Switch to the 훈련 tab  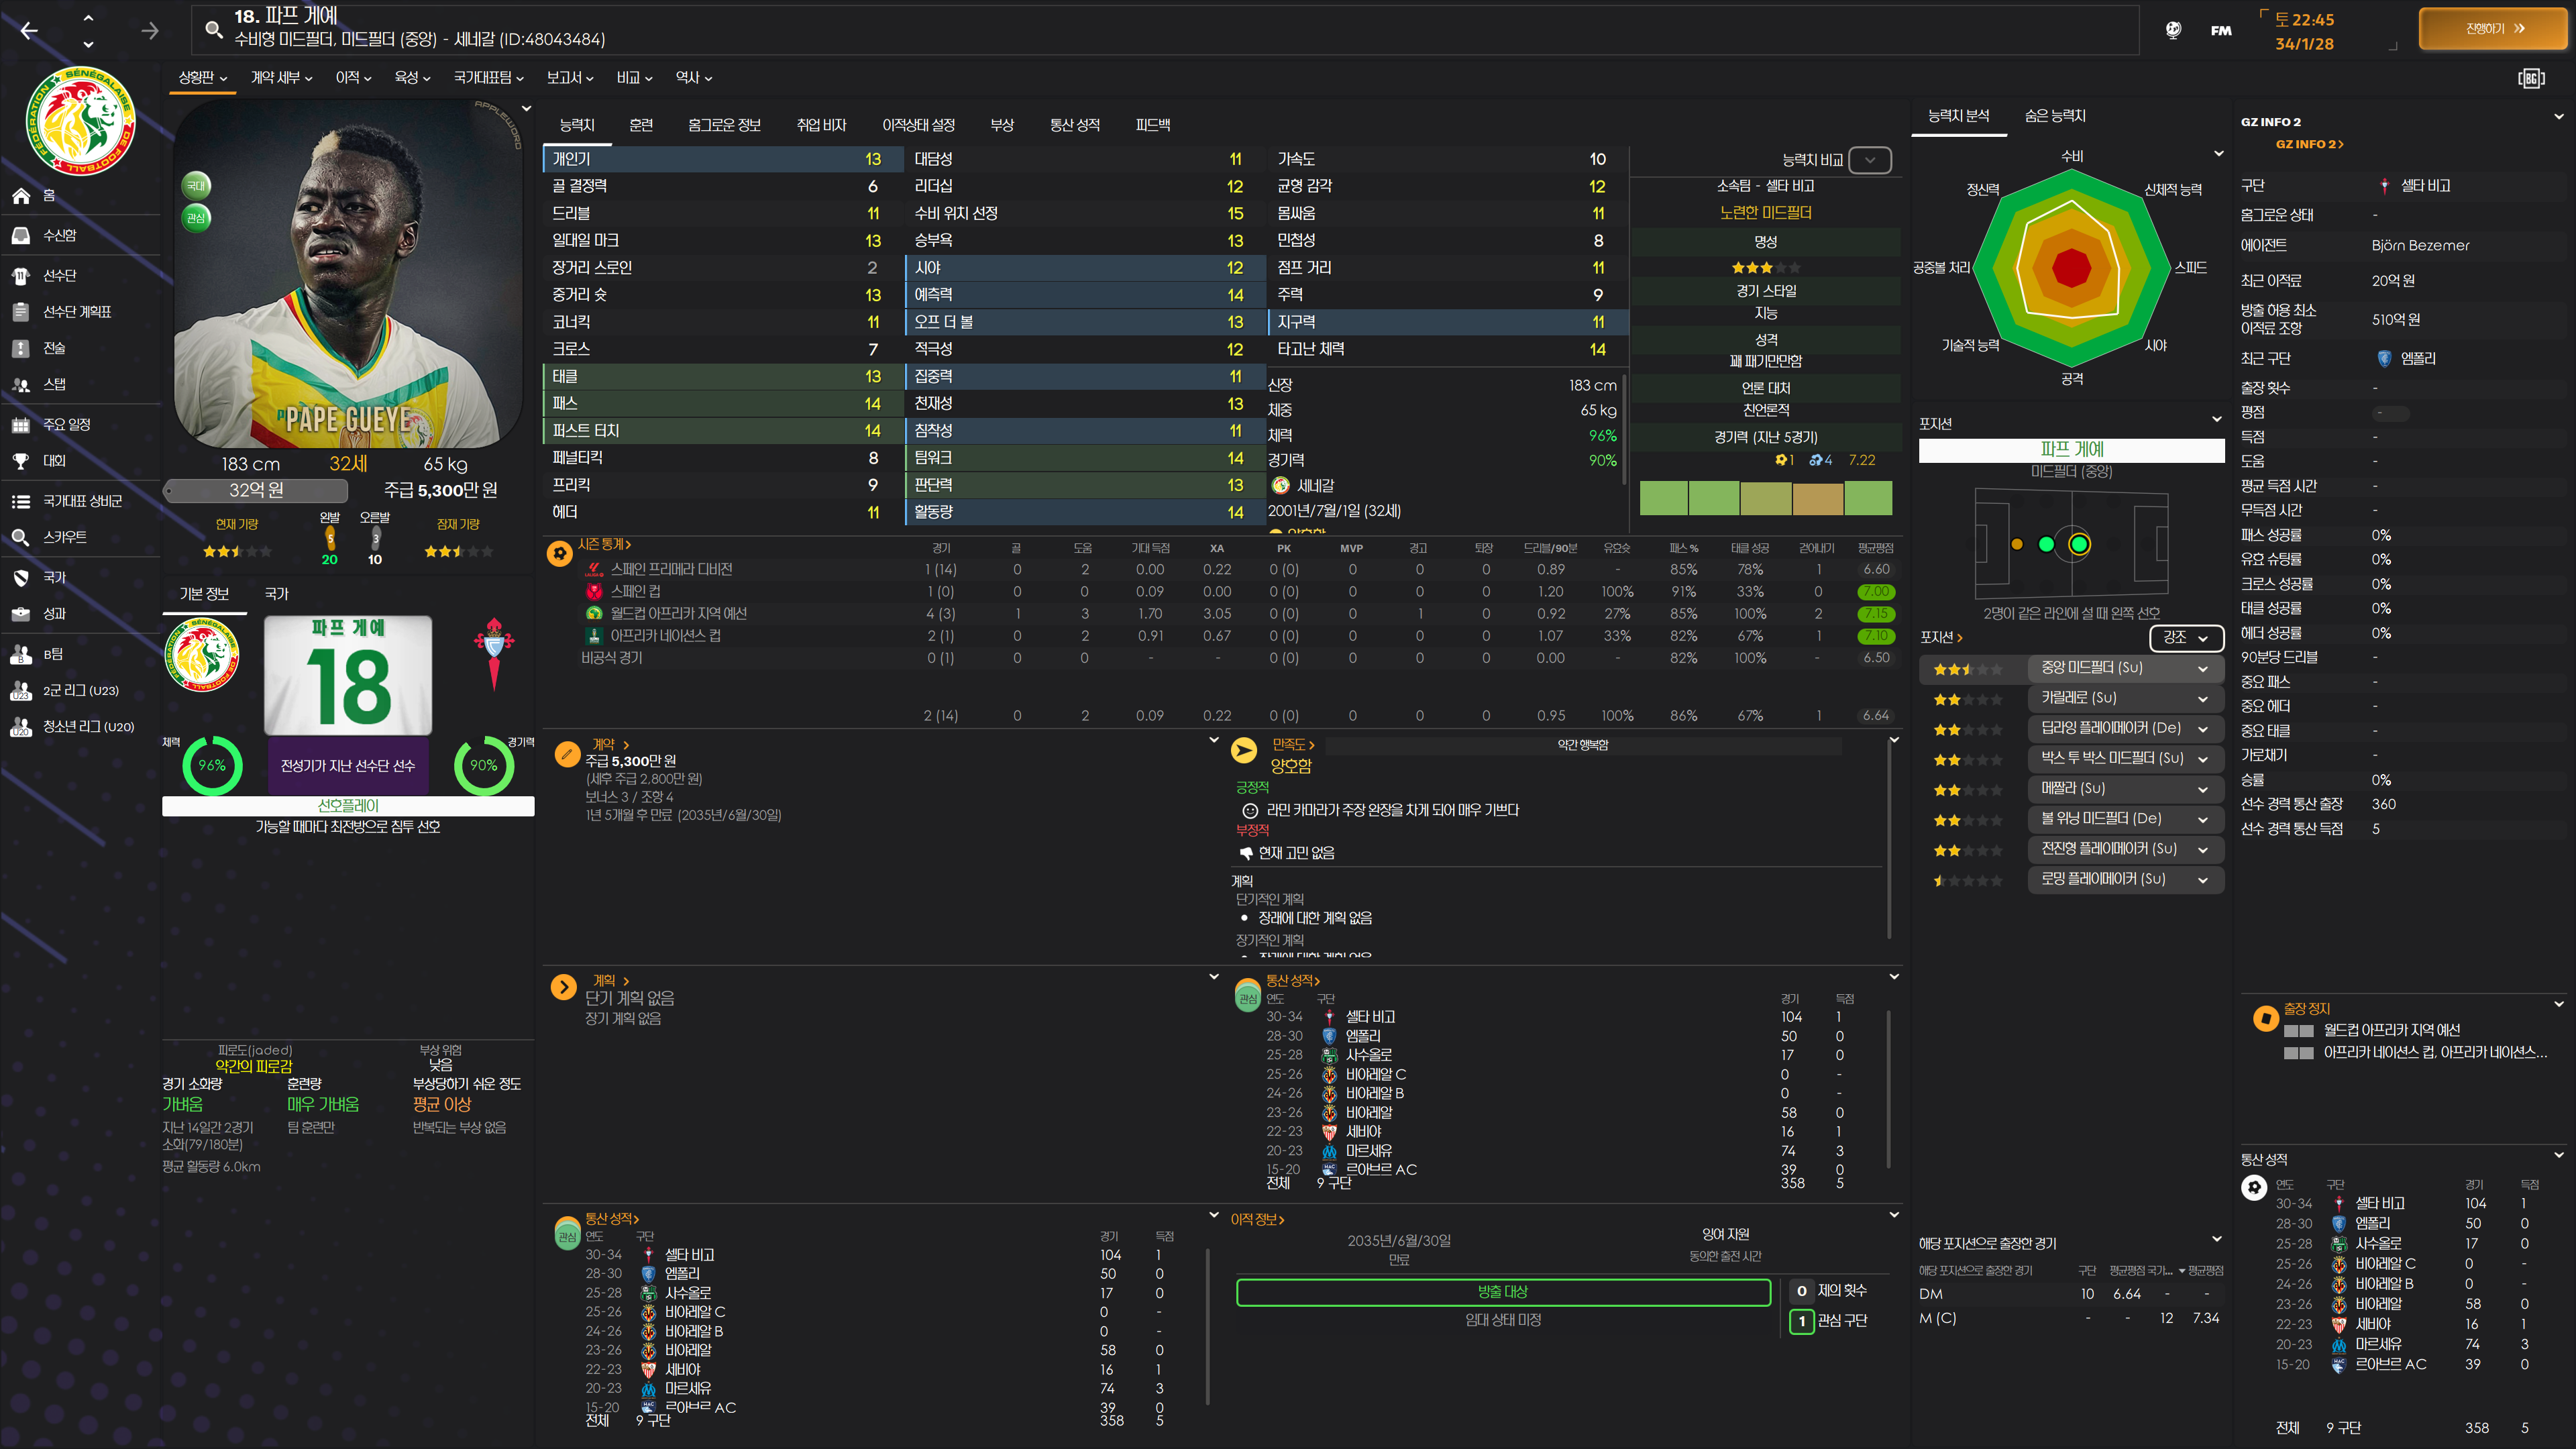pos(641,125)
